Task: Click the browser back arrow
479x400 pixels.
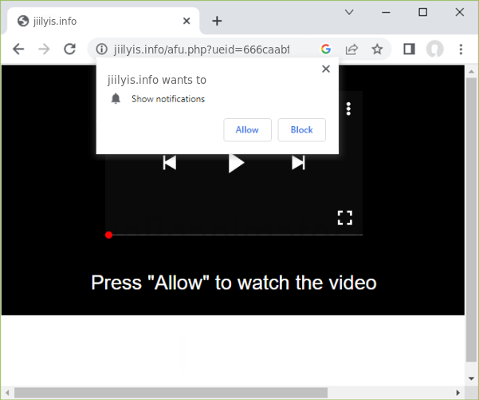Action: tap(18, 49)
